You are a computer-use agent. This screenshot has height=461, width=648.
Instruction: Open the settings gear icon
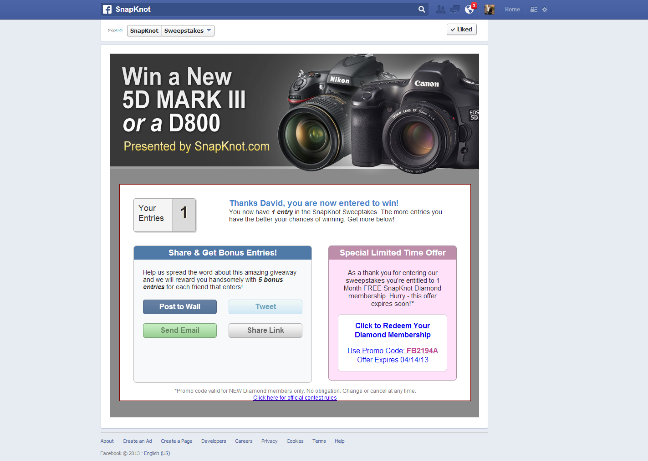click(545, 9)
